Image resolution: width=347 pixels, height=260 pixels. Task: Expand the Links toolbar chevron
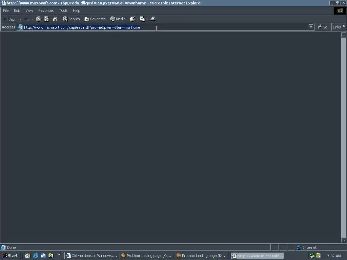pyautogui.click(x=344, y=26)
